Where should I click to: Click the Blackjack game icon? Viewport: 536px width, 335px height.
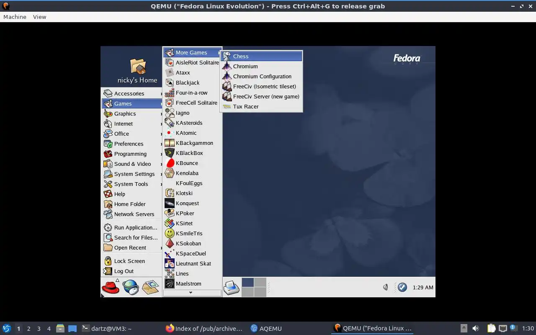coord(170,82)
